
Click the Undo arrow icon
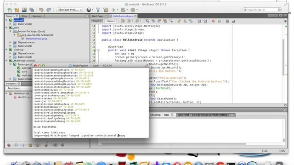point(41,10)
